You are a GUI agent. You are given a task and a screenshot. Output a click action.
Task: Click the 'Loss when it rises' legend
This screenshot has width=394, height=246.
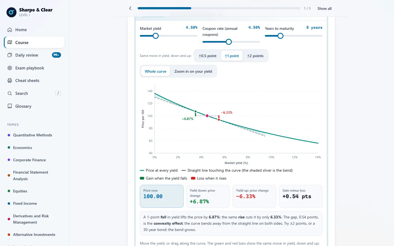pos(209,178)
